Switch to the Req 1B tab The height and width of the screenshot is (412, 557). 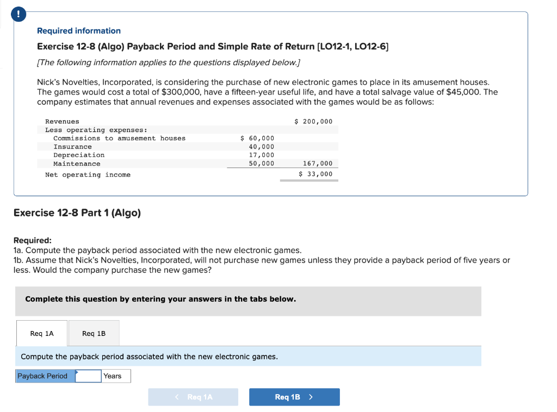click(x=94, y=333)
